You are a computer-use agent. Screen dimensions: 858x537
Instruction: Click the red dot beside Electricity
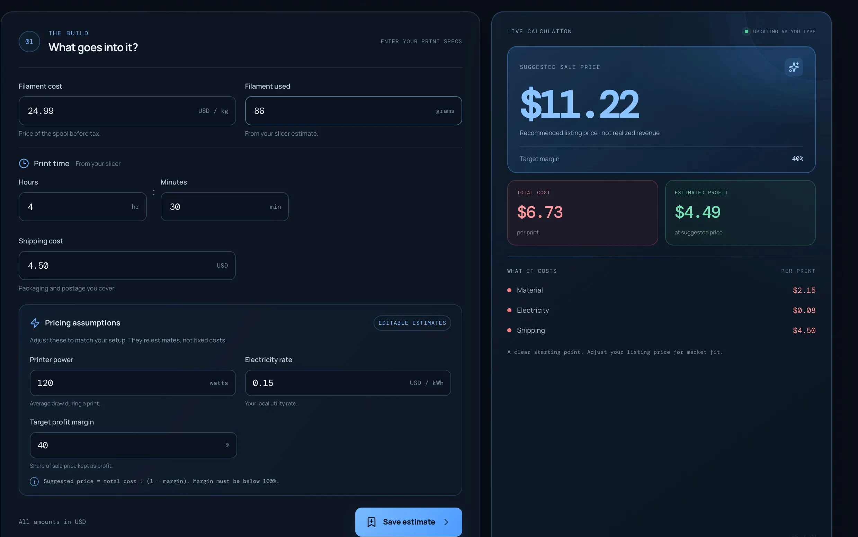pos(509,310)
